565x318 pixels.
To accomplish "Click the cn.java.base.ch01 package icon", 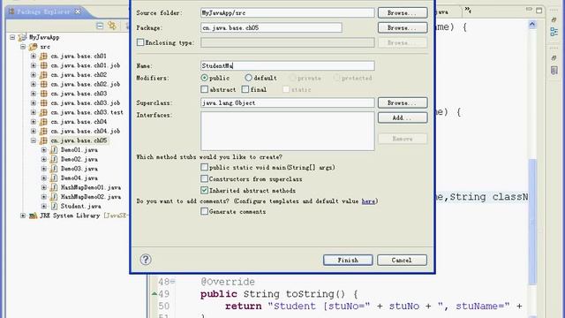I will [43, 56].
